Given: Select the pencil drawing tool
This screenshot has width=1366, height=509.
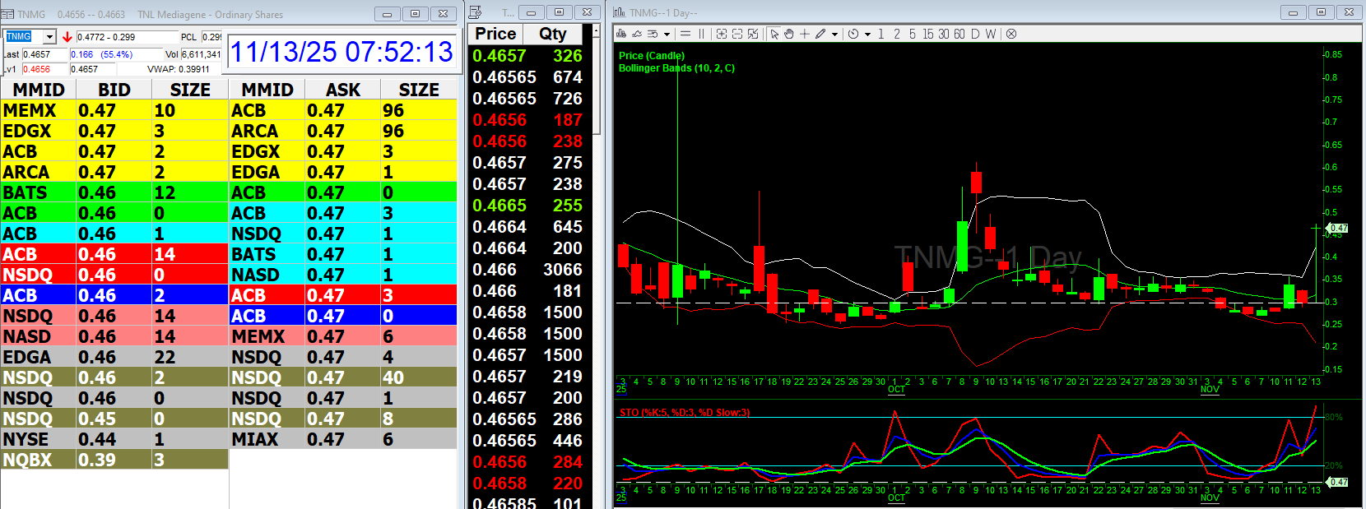Looking at the screenshot, I should pos(820,34).
